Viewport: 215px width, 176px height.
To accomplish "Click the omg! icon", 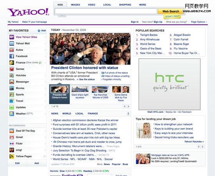I will (x=12, y=150).
